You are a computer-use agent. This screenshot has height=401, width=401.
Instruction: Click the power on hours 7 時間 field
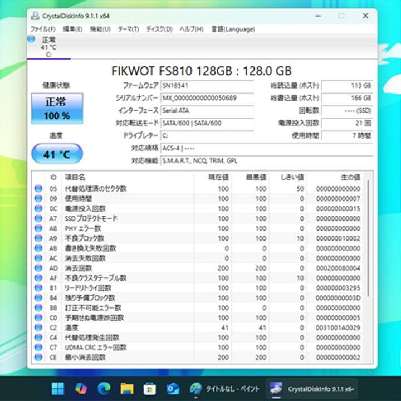(347, 135)
